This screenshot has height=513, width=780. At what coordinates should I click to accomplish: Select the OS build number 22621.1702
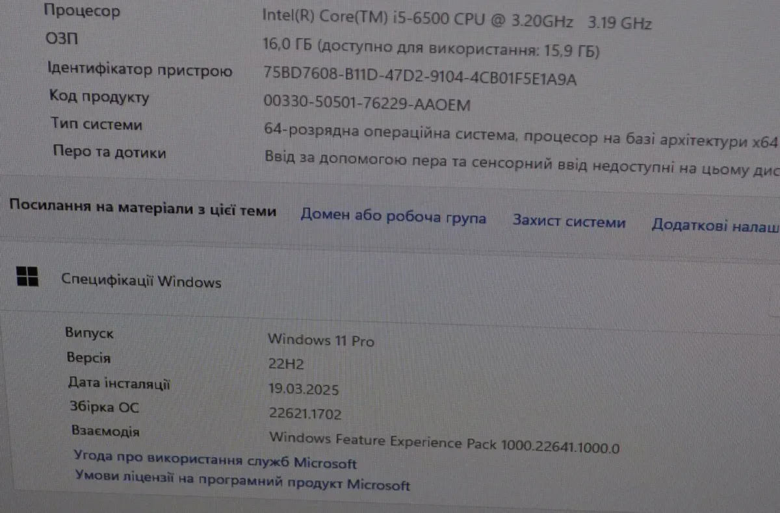[305, 414]
